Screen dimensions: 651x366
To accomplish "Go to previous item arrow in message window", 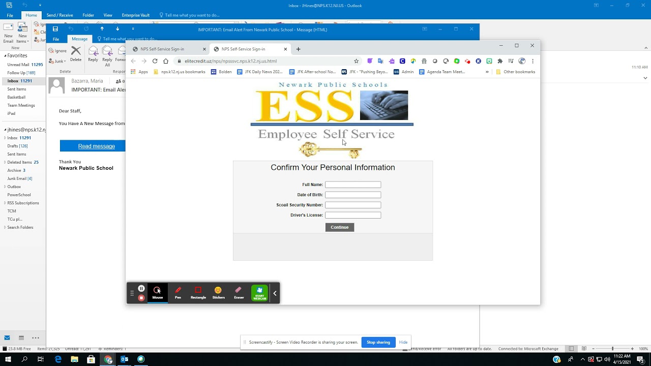I will pos(102,29).
